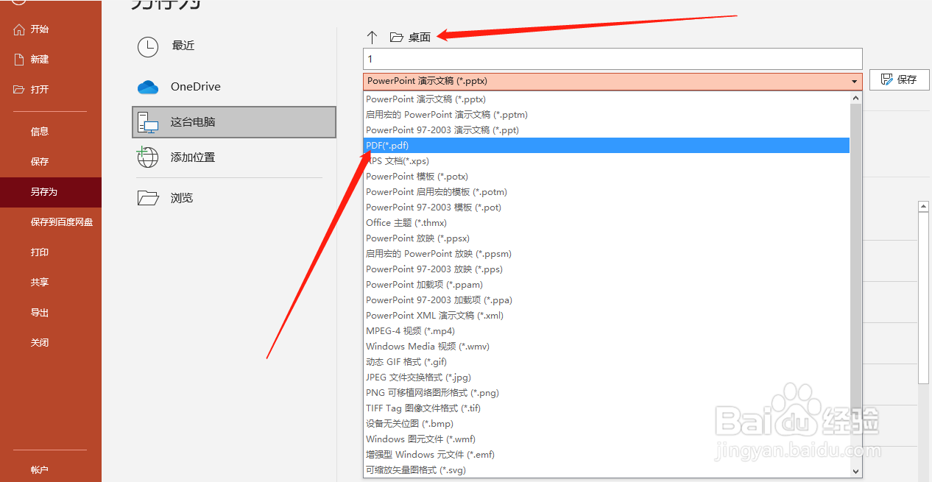Viewport: 932px width, 482px height.
Task: Click the clock icon for 最近
Action: click(148, 46)
